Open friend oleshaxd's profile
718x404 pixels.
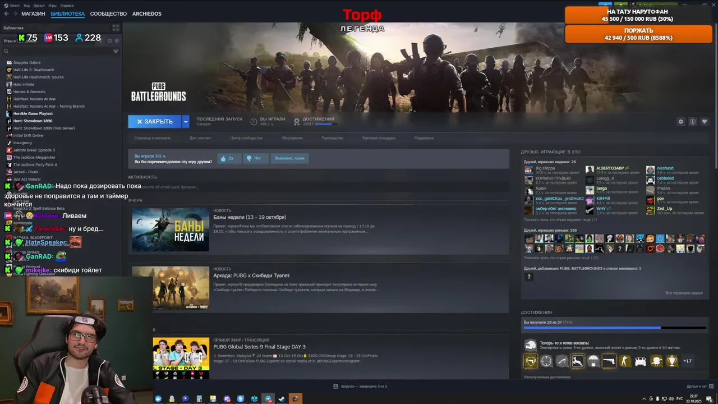[x=665, y=168]
